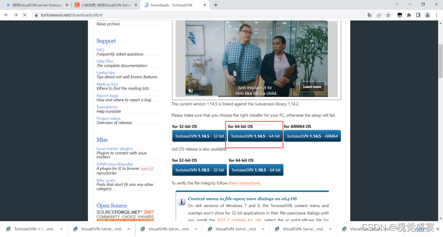Open the Misc posts sidebar link
The width and height of the screenshot is (443, 237).
pos(106,181)
